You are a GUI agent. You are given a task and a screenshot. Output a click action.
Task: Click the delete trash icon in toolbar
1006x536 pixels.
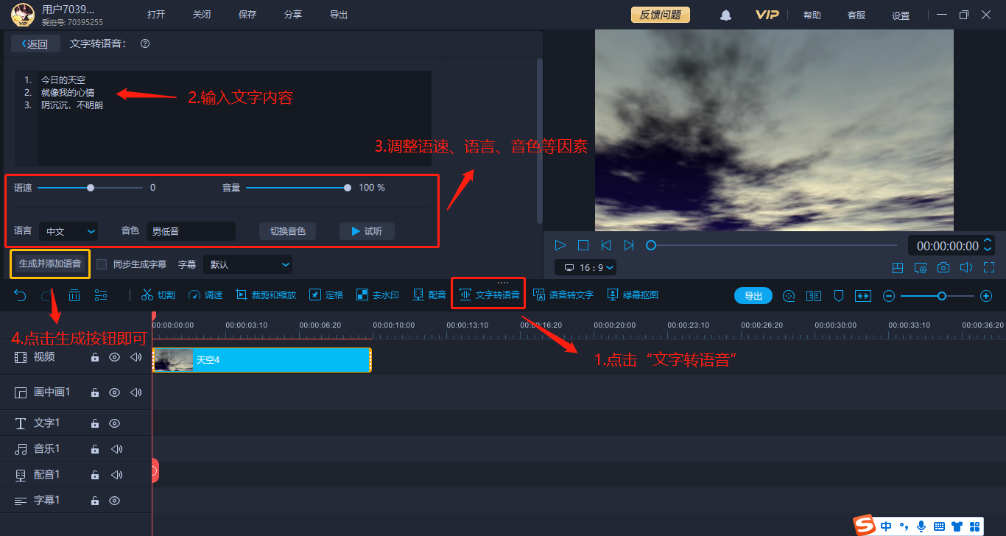(x=74, y=295)
